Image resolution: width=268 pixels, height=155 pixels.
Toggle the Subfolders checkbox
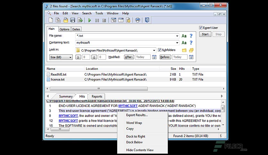click(159, 50)
